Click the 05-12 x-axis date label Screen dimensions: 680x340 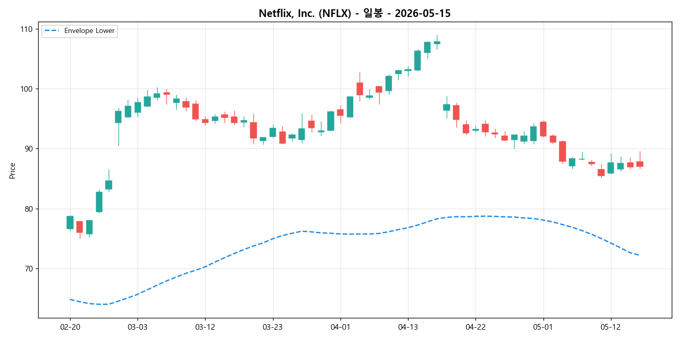pyautogui.click(x=610, y=327)
